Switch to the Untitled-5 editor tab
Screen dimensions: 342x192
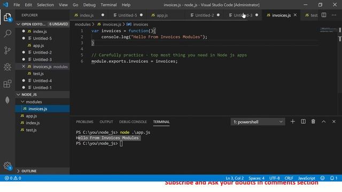coord(128,15)
